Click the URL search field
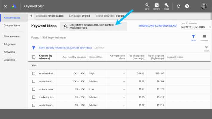This screenshot has height=119, width=212. click(x=93, y=26)
